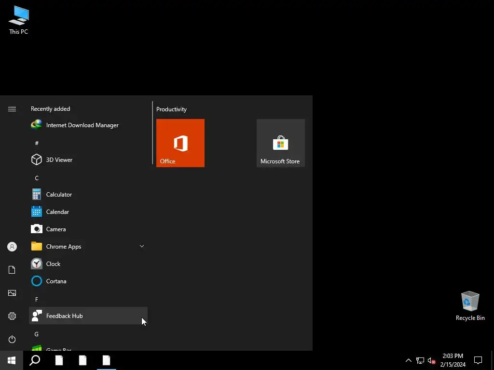Screen dimensions: 494x370
Task: Launch the Camera app
Action: (x=88, y=229)
